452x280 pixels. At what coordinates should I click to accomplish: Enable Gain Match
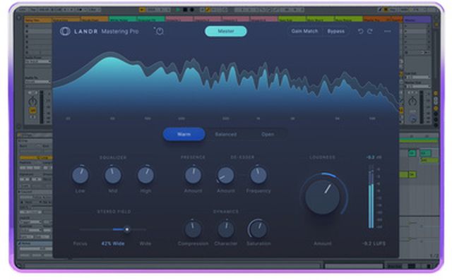click(304, 31)
